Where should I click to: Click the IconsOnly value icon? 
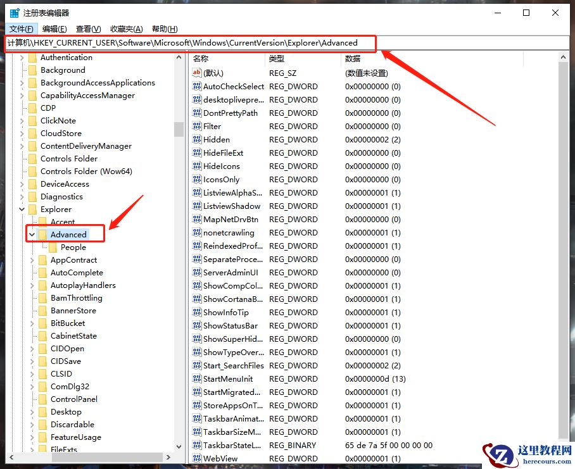[197, 179]
